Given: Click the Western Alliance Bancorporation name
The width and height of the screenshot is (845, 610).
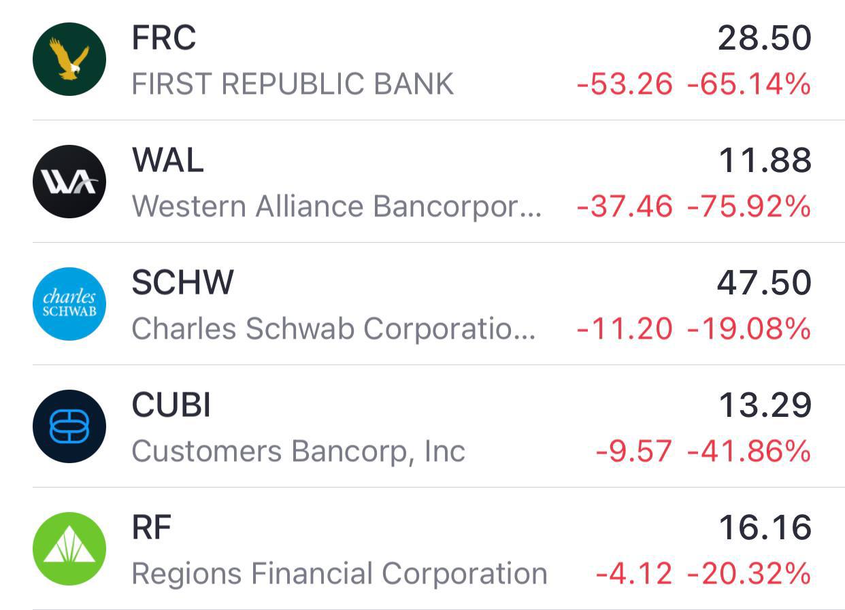Looking at the screenshot, I should (337, 207).
